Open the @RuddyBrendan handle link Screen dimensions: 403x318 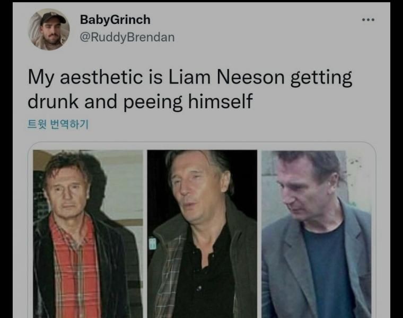[x=127, y=37]
